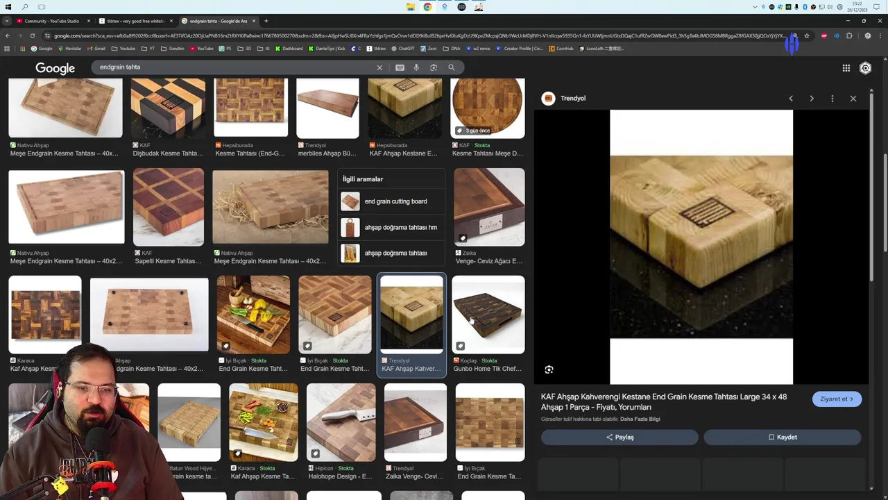Click Ziyaret et button
This screenshot has height=500, width=888.
(x=837, y=399)
